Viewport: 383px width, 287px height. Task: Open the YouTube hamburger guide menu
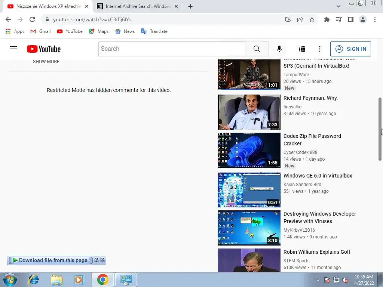coord(13,49)
